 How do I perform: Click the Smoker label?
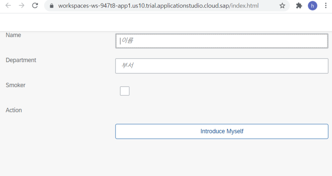click(x=15, y=85)
